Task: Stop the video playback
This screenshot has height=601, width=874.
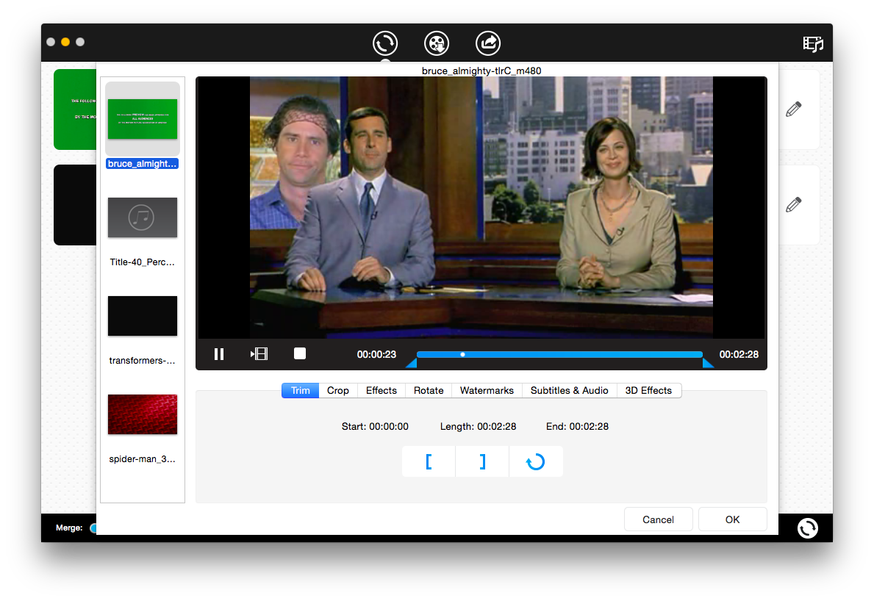Action: (300, 353)
